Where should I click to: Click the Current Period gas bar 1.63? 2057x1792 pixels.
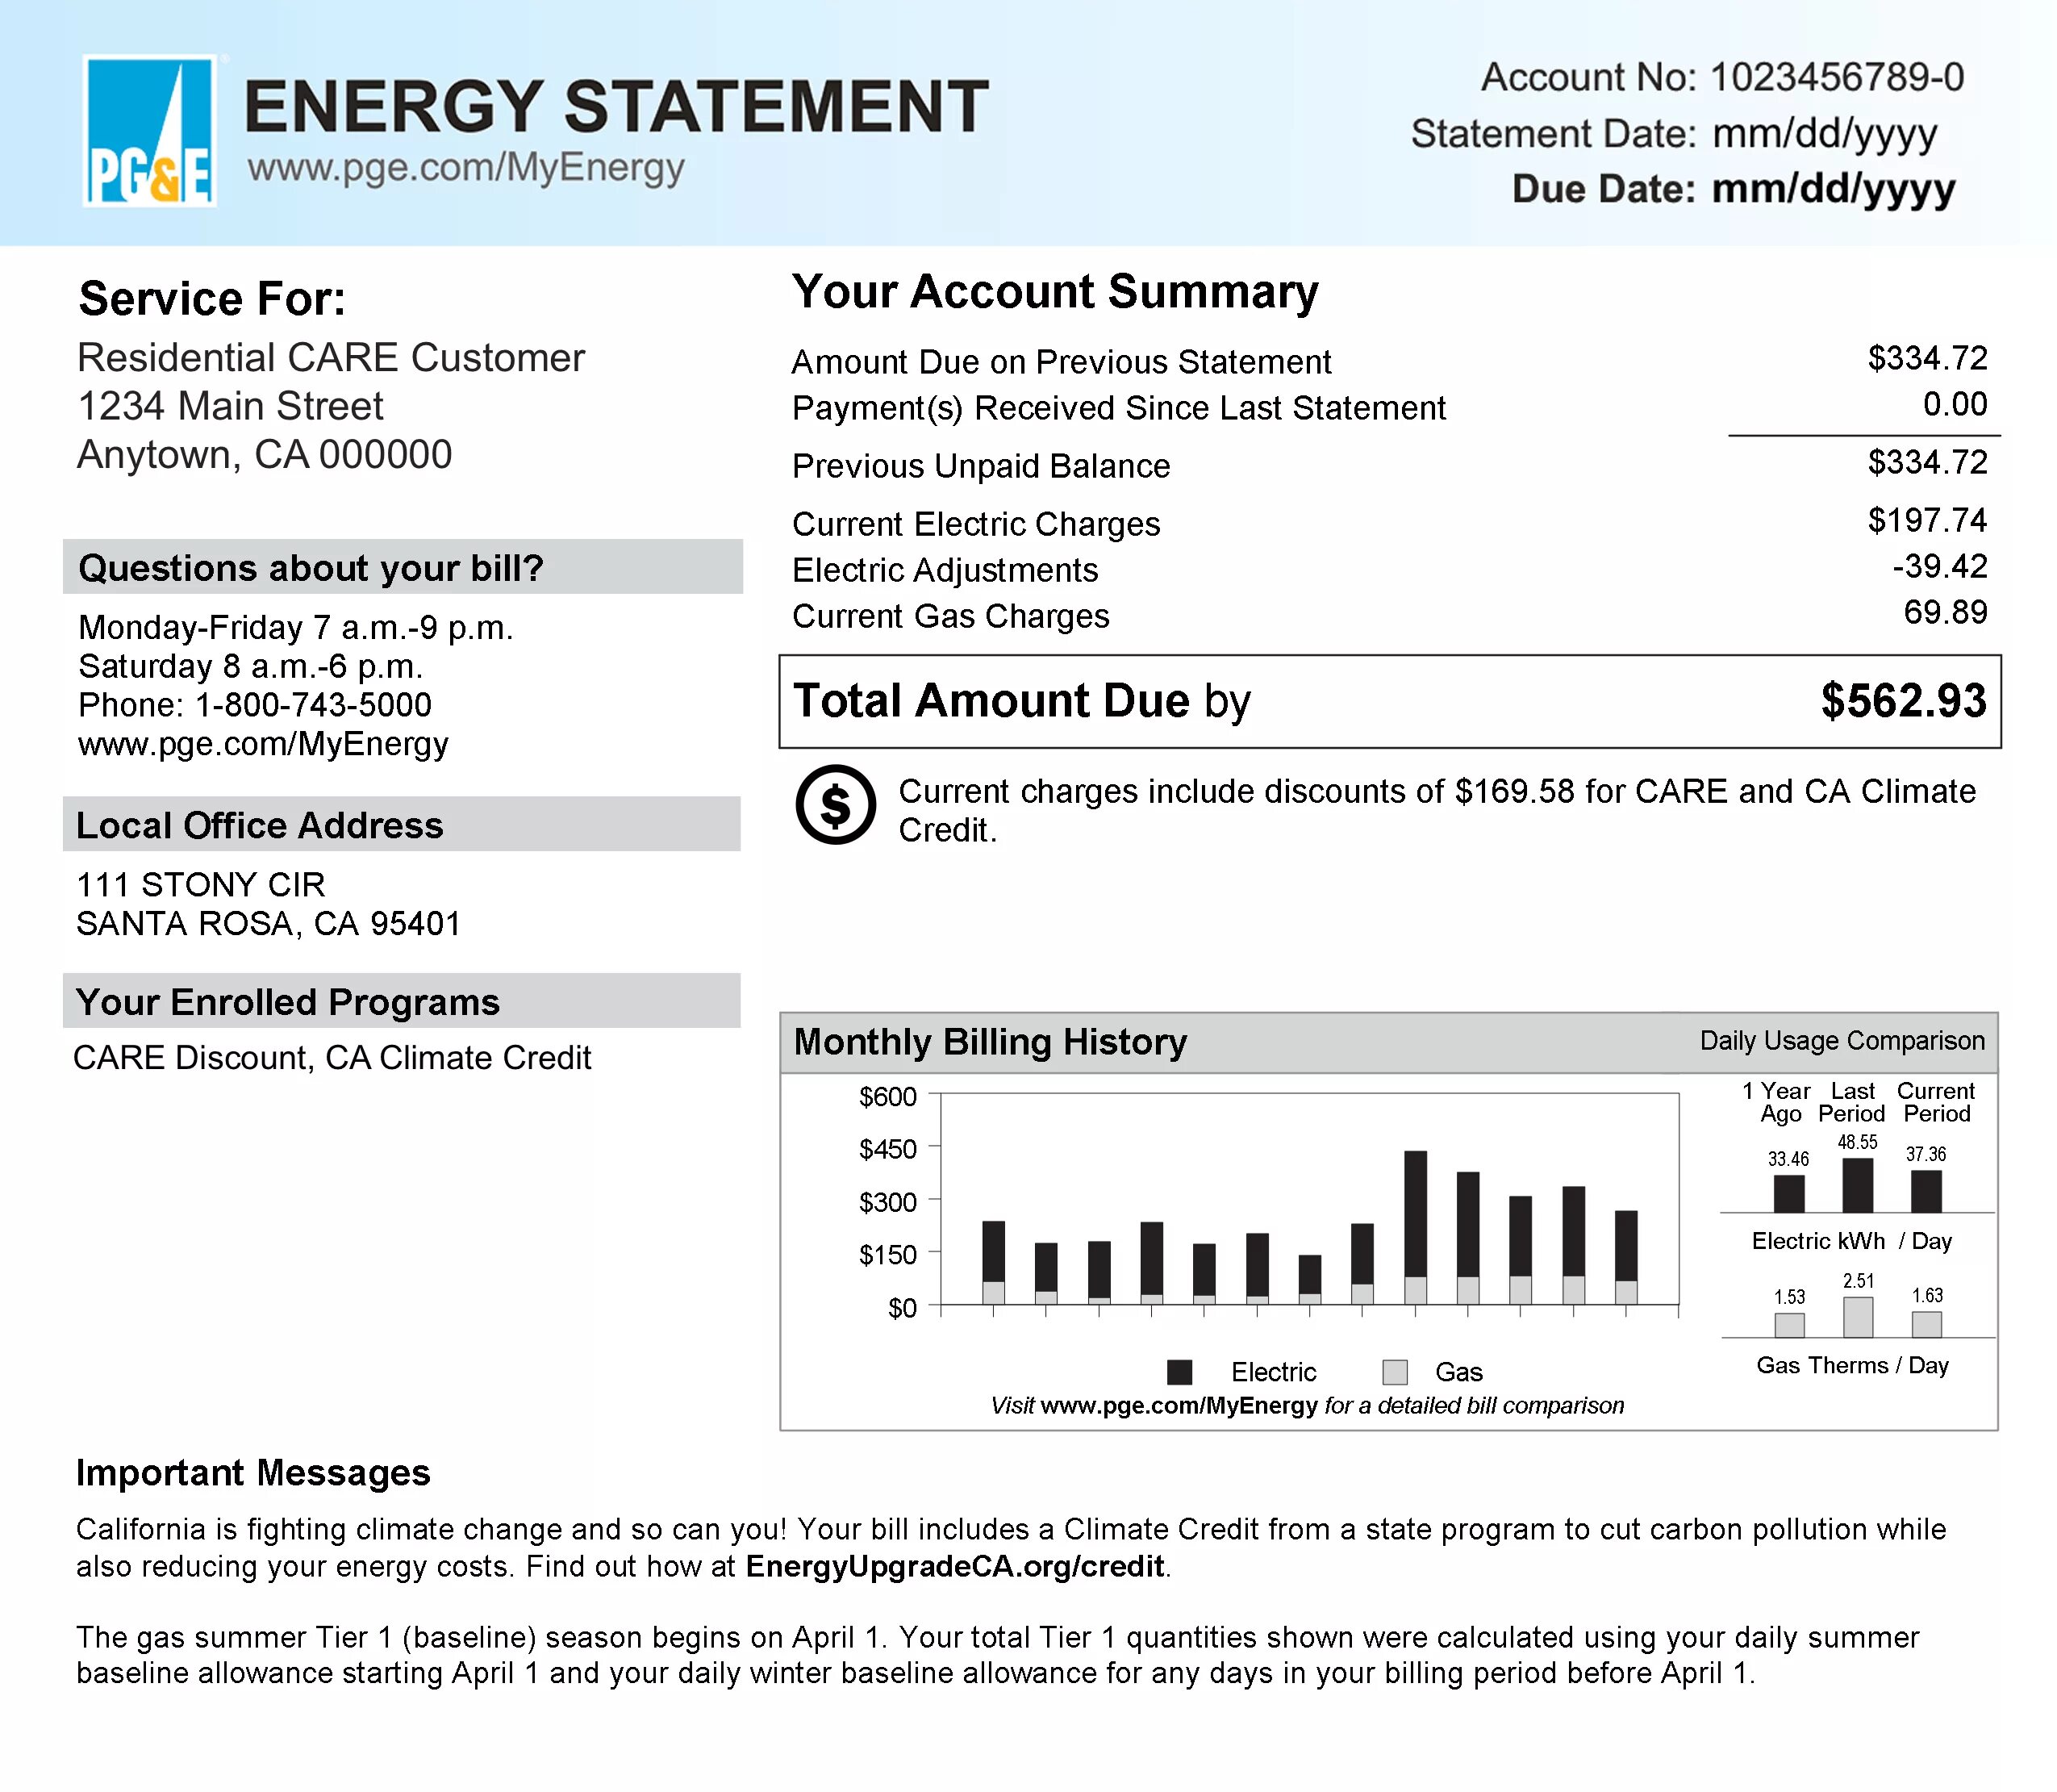[1927, 1325]
